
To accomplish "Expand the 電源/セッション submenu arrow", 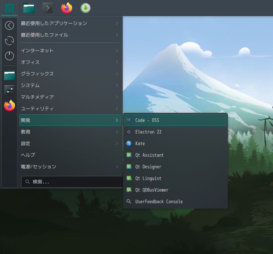I will click(117, 167).
